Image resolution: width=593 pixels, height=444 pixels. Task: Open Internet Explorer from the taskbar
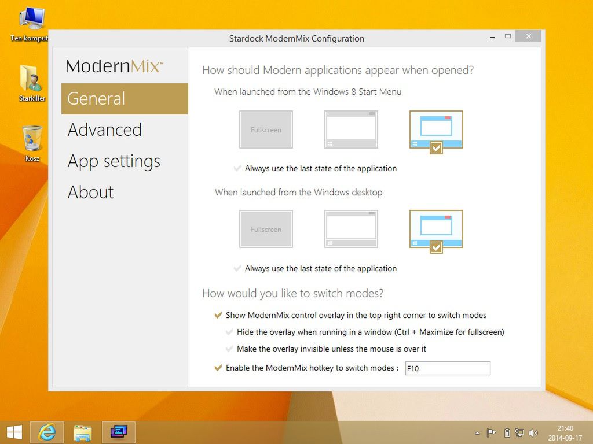pos(47,432)
